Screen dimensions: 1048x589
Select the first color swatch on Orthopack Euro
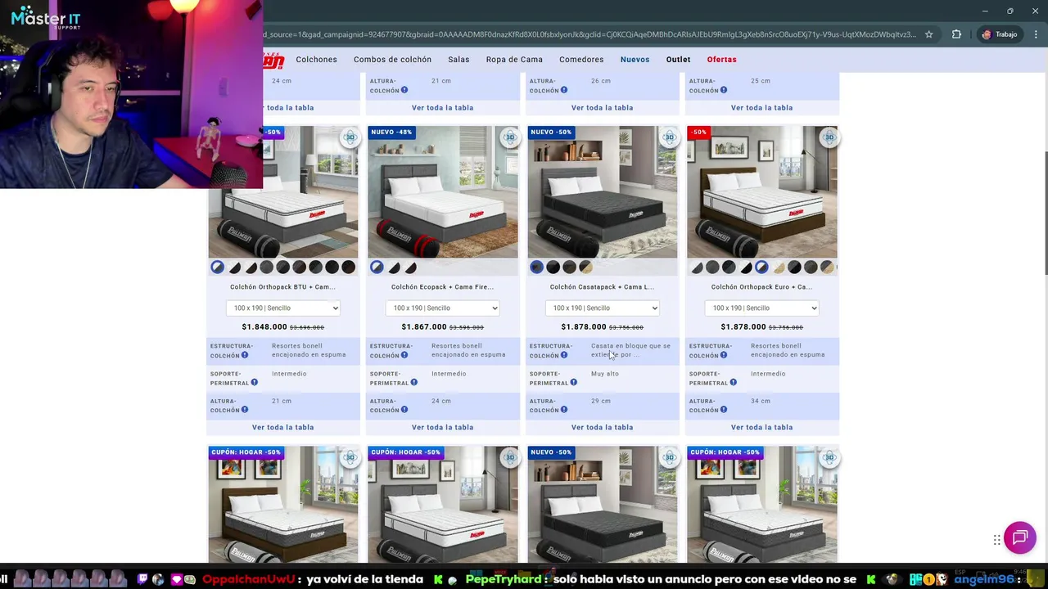(x=696, y=267)
